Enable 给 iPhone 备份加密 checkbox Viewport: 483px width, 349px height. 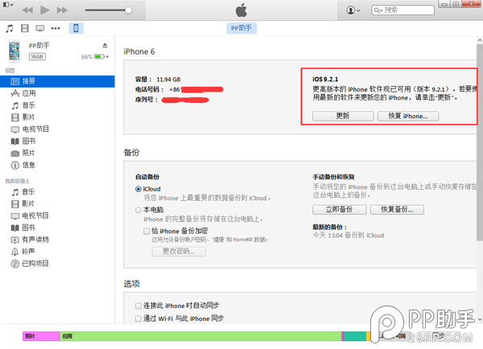tap(147, 231)
